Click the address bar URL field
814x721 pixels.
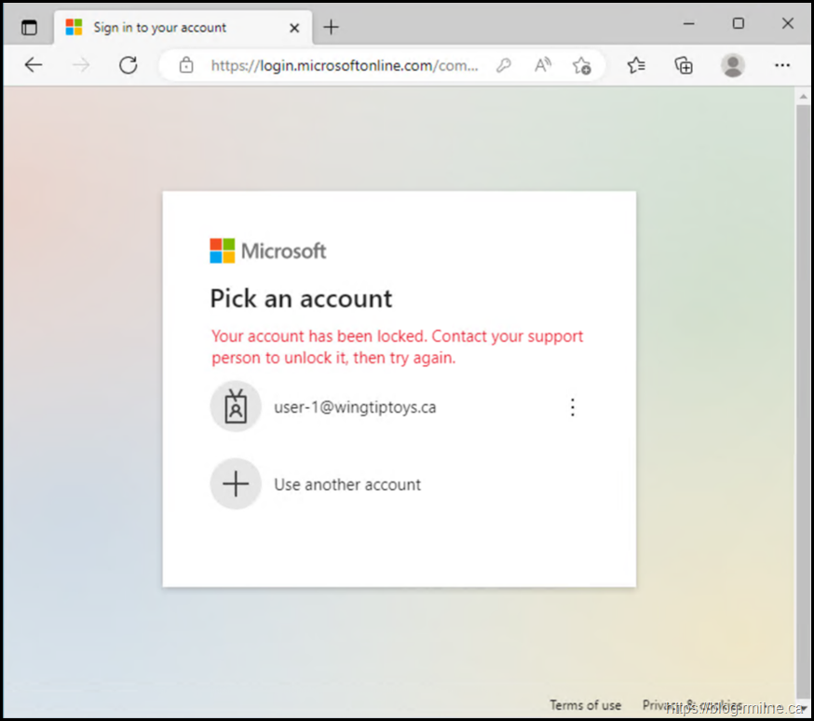click(345, 65)
